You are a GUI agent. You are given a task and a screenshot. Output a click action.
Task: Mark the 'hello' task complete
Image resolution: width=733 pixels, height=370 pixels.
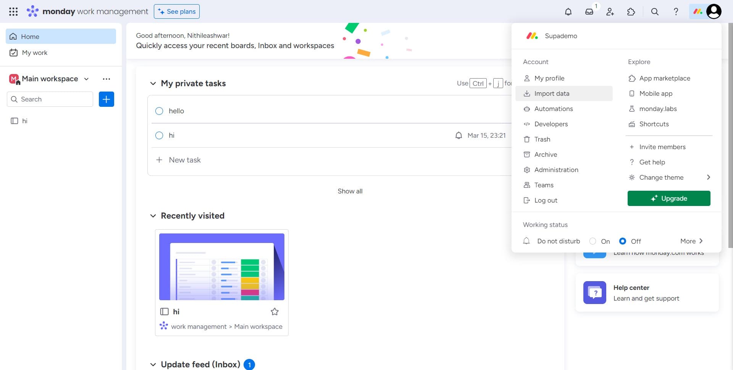point(159,111)
